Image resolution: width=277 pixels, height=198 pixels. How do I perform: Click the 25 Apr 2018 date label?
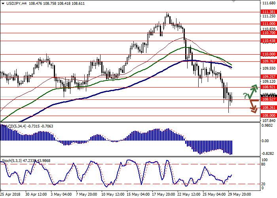(x=10, y=195)
